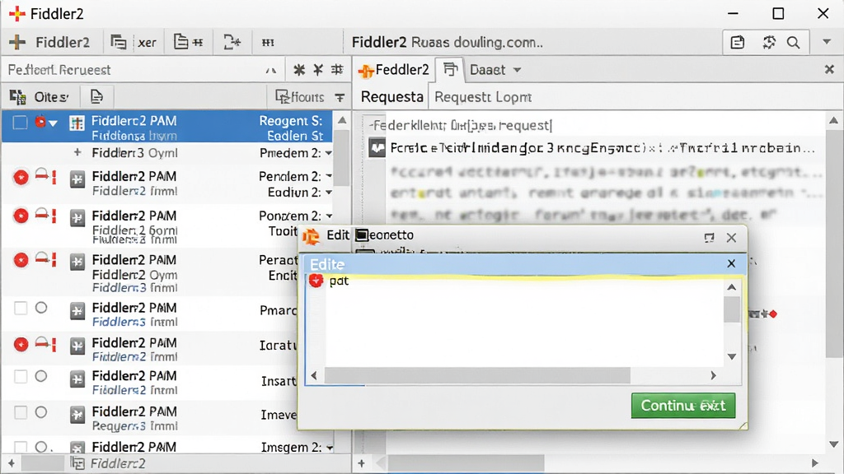
Task: Click the red shield icon next to 'pdt'
Action: pyautogui.click(x=316, y=280)
